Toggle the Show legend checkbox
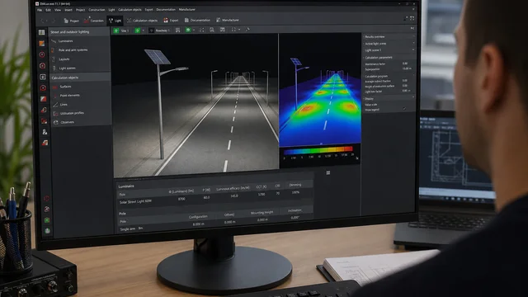The width and height of the screenshot is (528, 297). coord(404,108)
